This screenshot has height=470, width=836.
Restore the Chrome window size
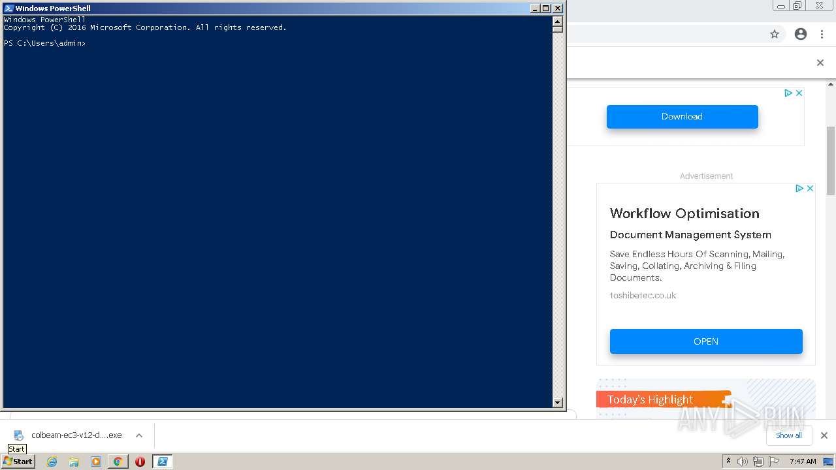click(797, 5)
